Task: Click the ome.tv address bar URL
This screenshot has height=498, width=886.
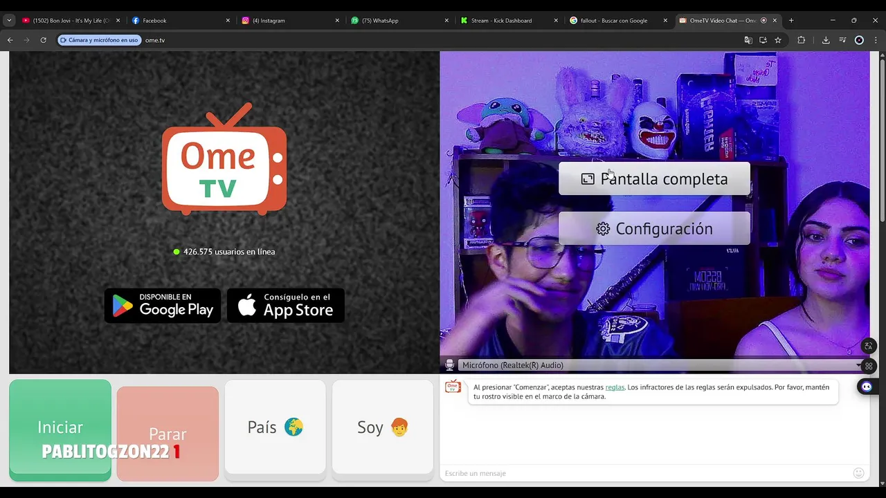Action: 155,40
